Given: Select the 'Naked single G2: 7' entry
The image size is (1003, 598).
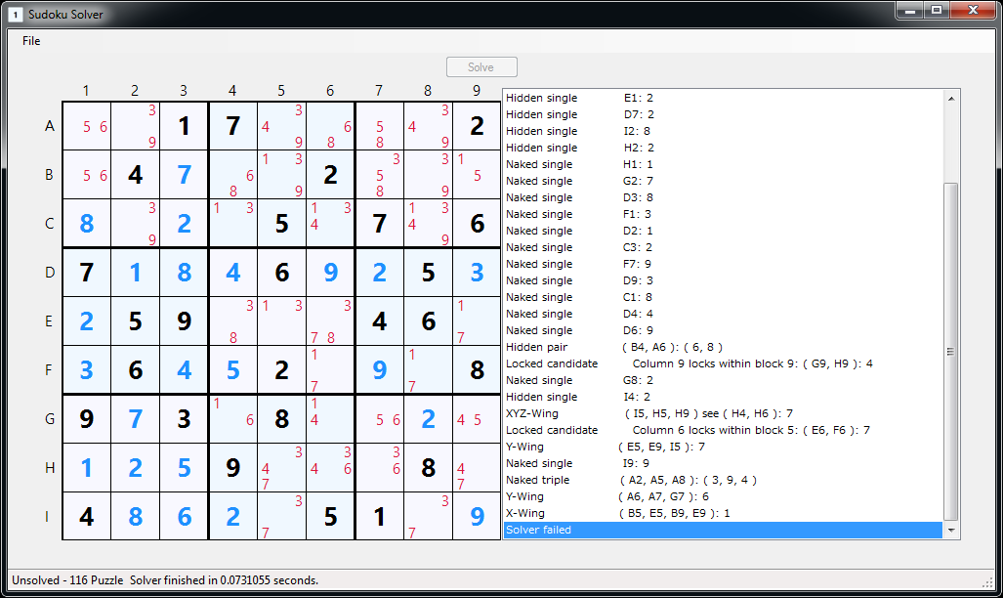Looking at the screenshot, I should pos(723,181).
